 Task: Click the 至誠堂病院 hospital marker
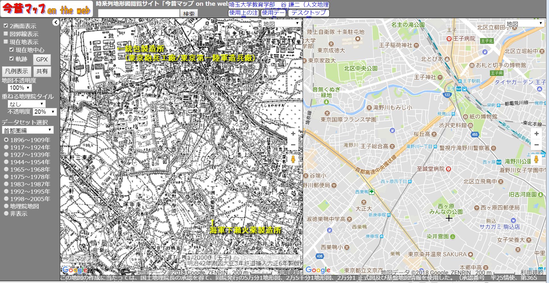(448, 169)
